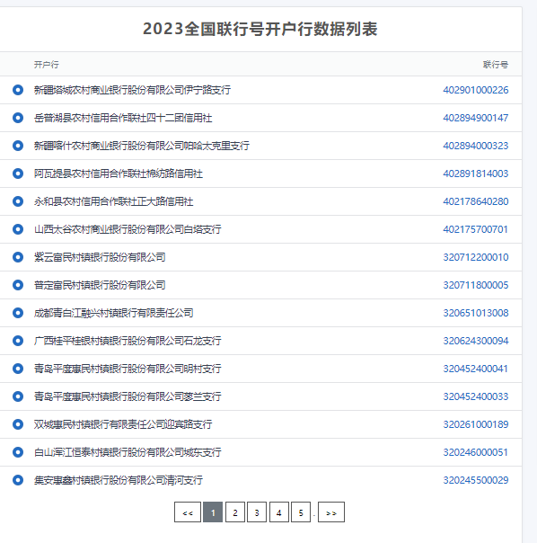Click the bullet icon beside code 320624300094
This screenshot has width=537, height=543.
pyautogui.click(x=18, y=341)
